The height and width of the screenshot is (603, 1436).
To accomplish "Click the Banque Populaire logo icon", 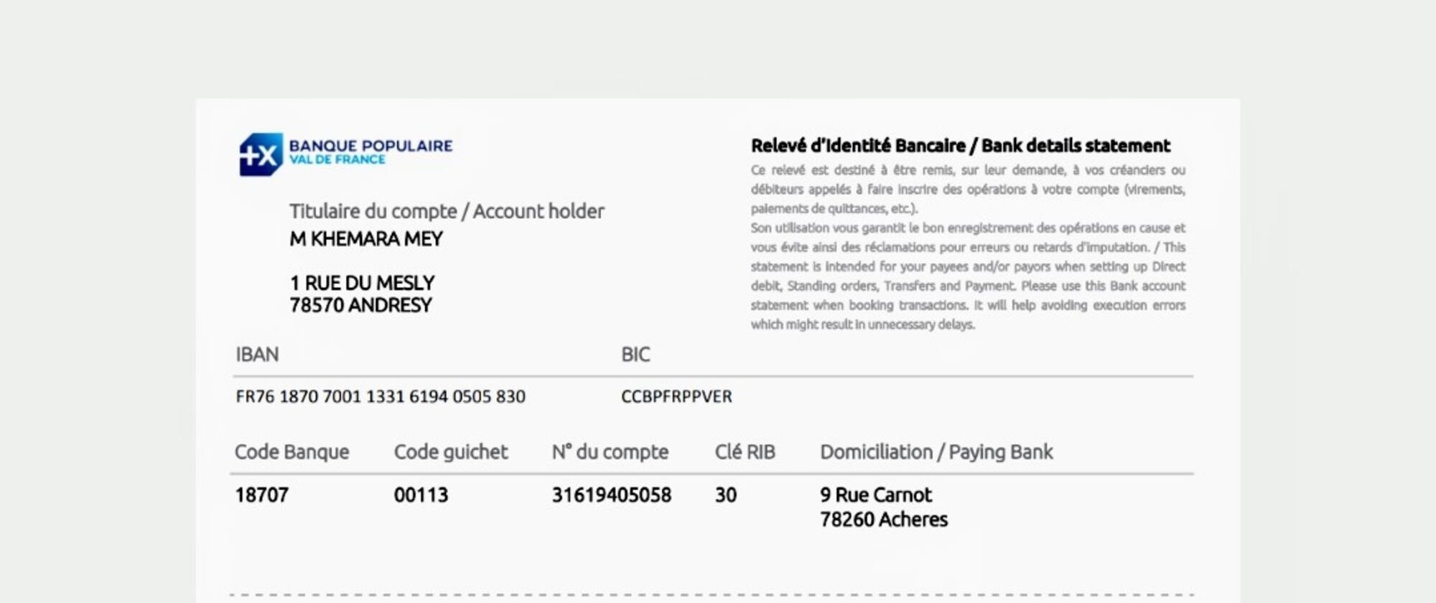I will [x=261, y=154].
